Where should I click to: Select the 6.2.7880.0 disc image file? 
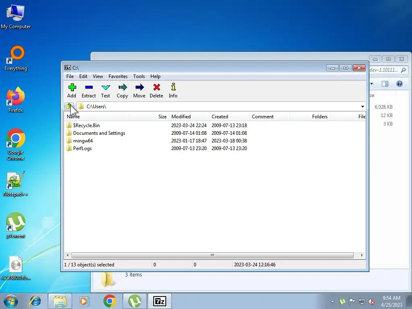16,268
